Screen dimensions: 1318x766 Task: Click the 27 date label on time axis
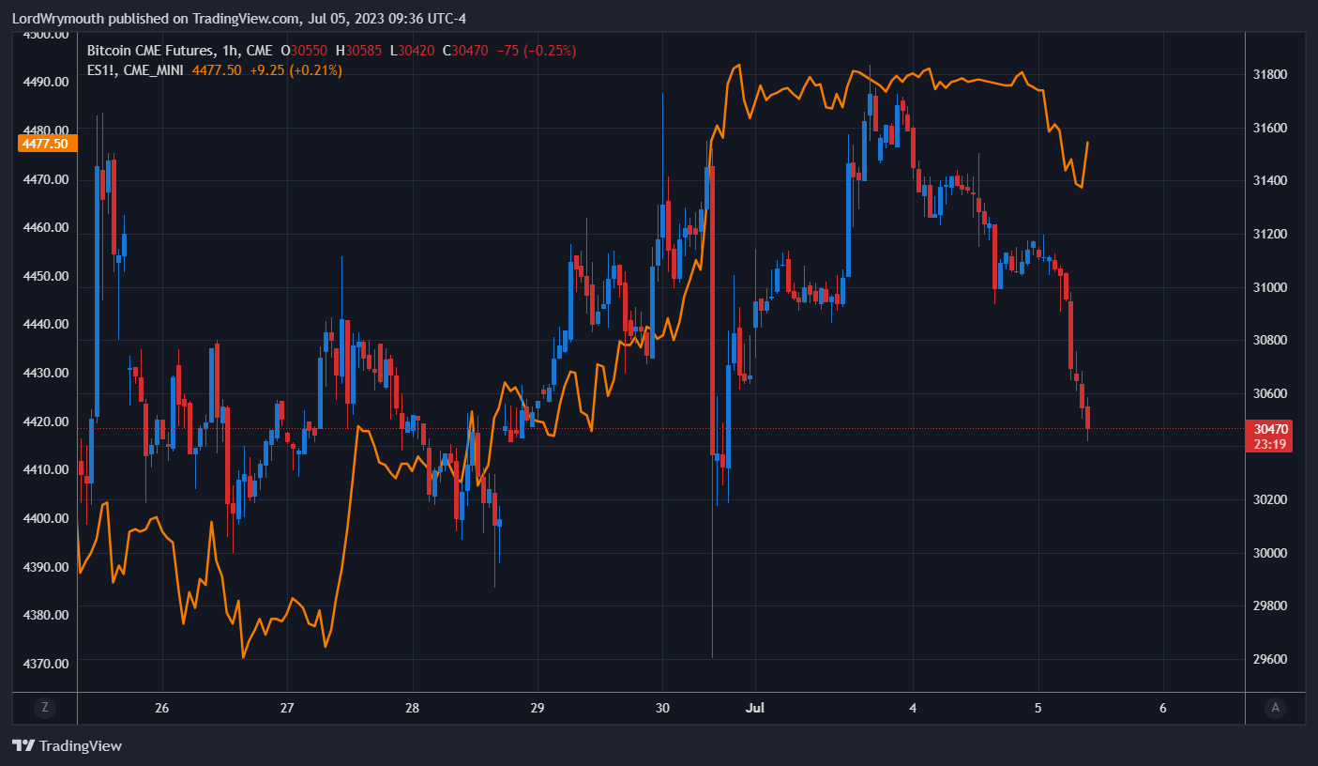coord(287,708)
